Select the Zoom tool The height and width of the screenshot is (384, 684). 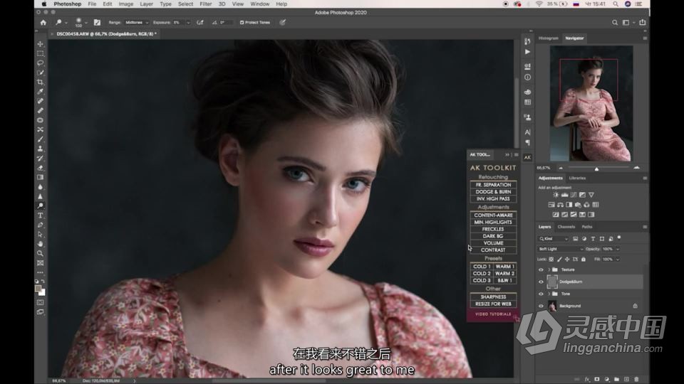[40, 253]
